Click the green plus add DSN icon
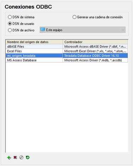 (9, 158)
